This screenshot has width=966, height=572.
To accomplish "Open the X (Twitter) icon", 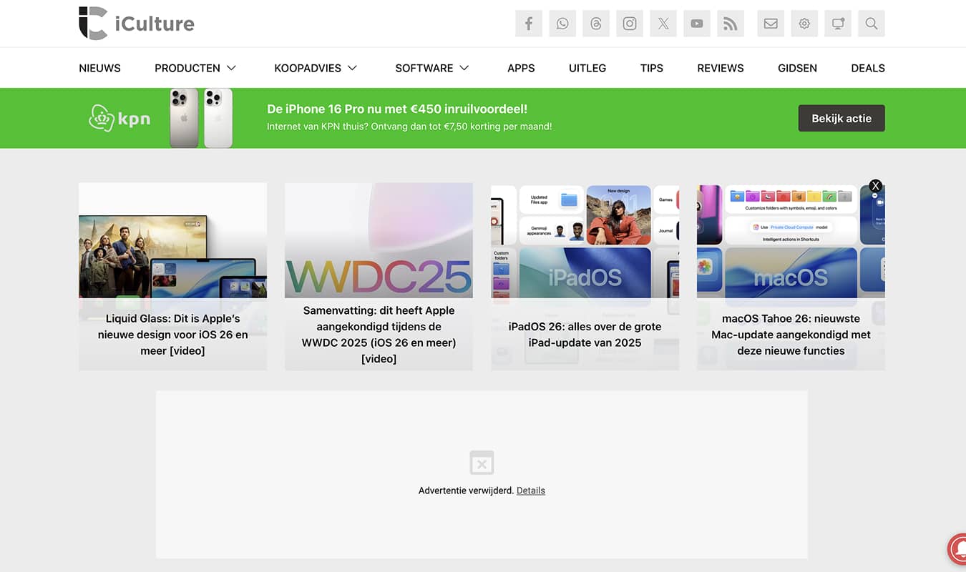I will pyautogui.click(x=663, y=24).
